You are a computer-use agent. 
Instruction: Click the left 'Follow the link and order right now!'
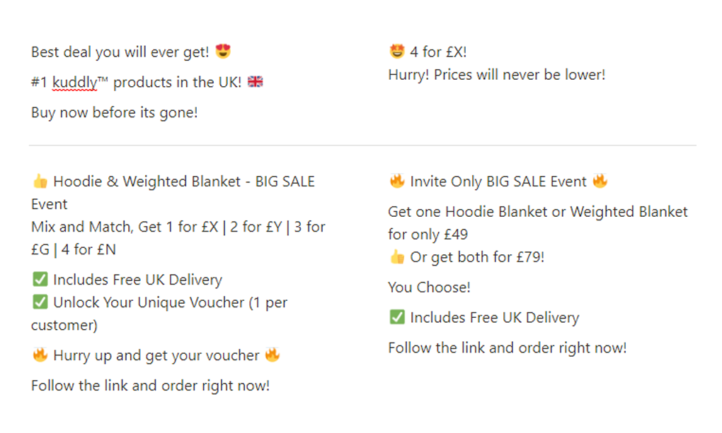tap(151, 386)
